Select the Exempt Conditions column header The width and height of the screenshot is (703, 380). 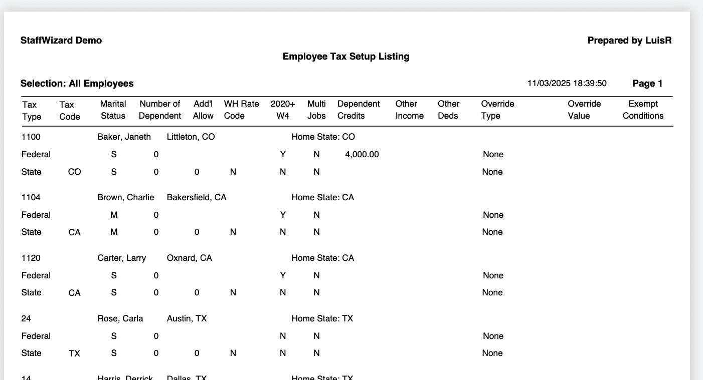click(643, 110)
